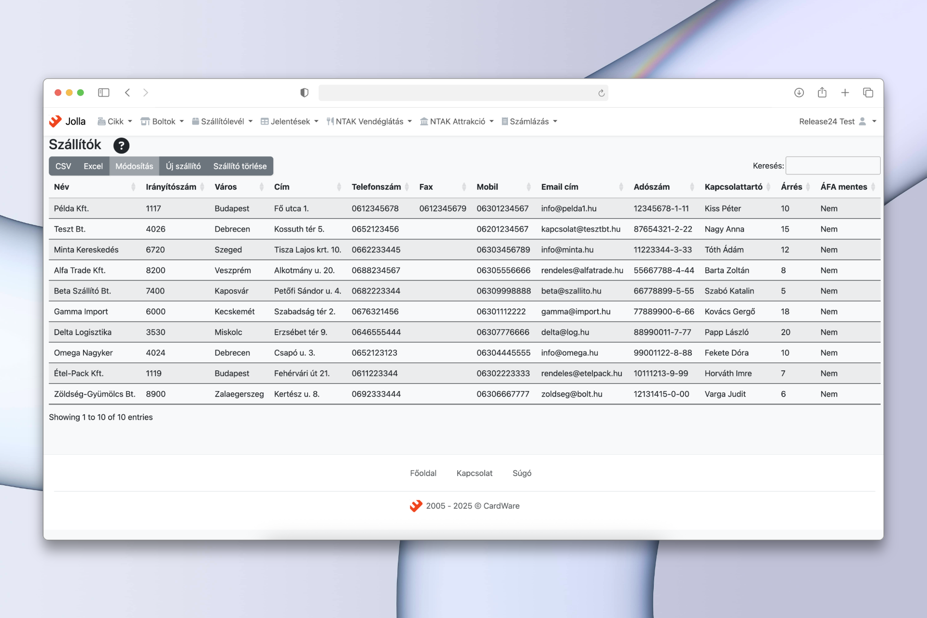Sort by Név column arrows
Screen dimensions: 927x618
click(x=133, y=187)
